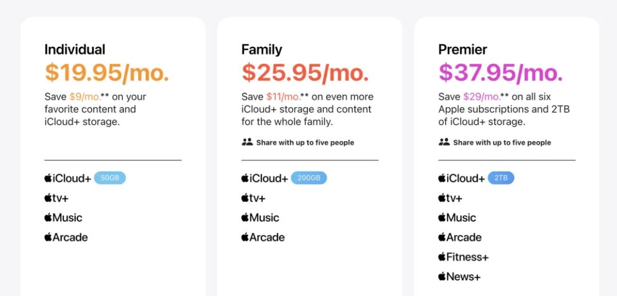Click the 200GB storage badge
The image size is (617, 296).
click(x=309, y=179)
